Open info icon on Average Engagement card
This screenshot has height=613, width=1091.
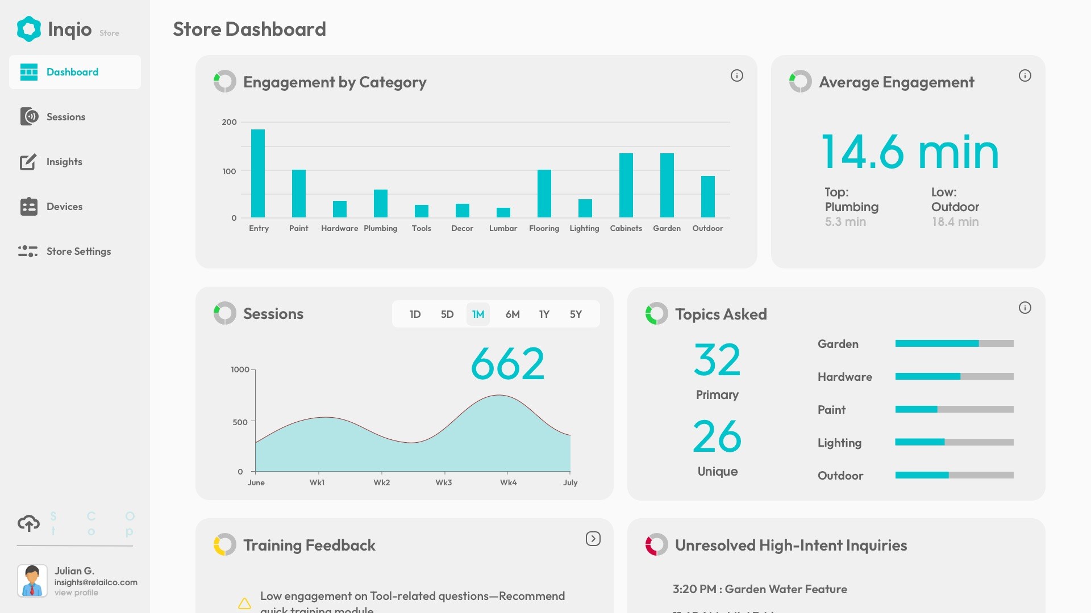[1025, 75]
